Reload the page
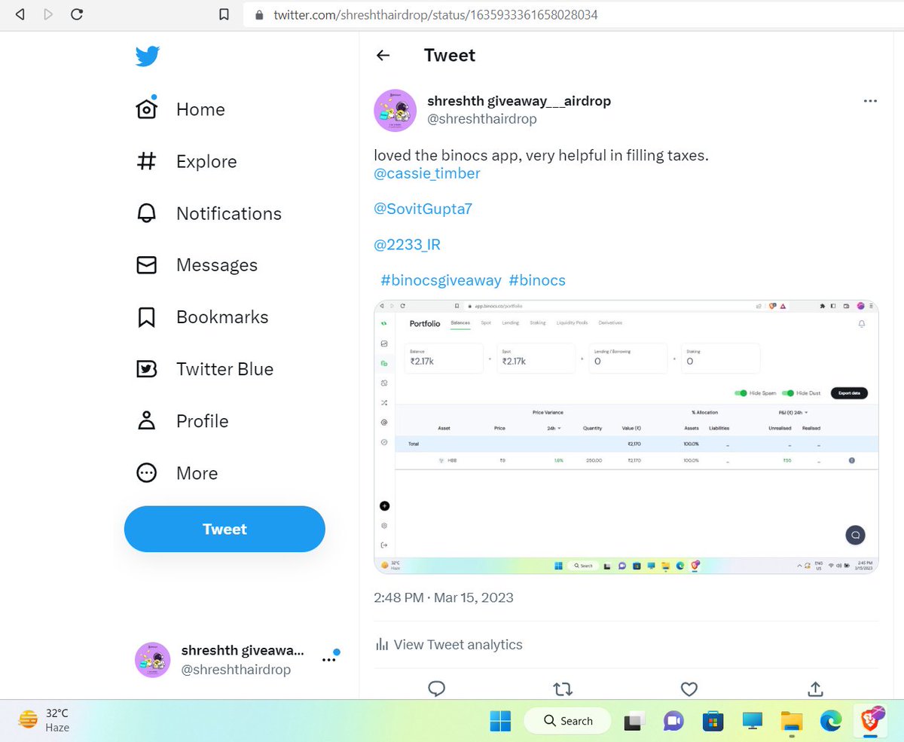Screen dimensions: 904x742 pos(77,14)
